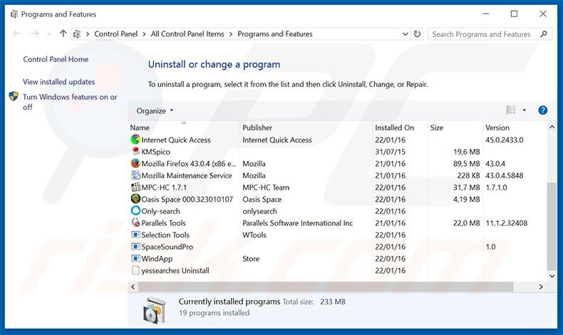Click the search magnifier icon

coord(544,34)
